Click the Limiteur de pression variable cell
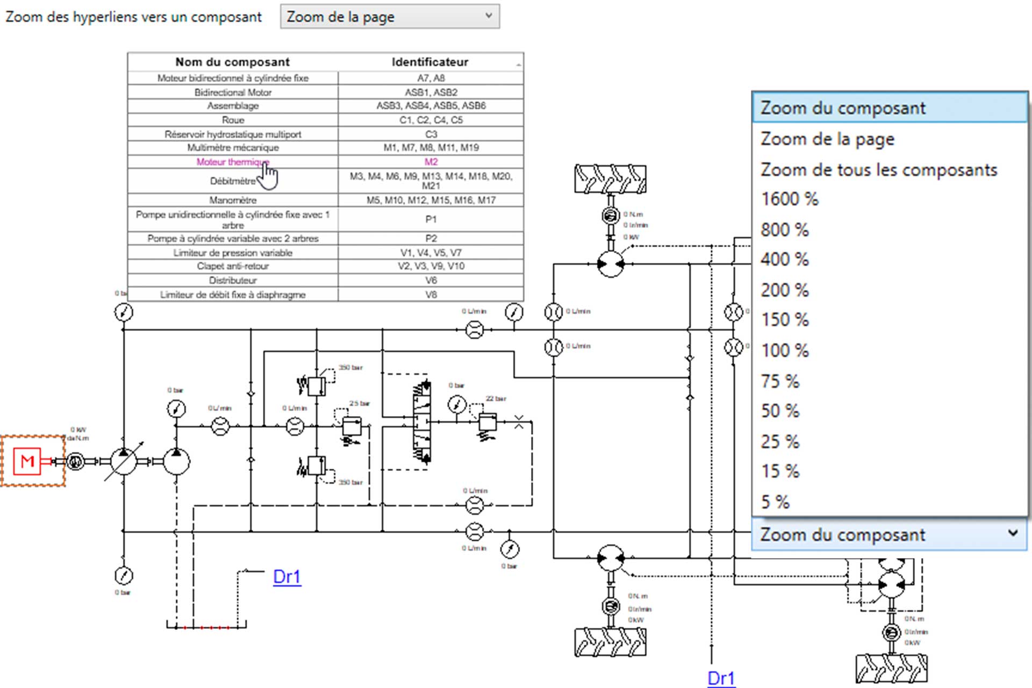 233,253
